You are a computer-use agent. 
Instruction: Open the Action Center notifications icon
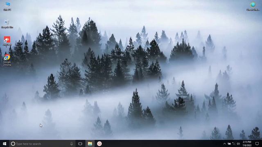coord(257,144)
